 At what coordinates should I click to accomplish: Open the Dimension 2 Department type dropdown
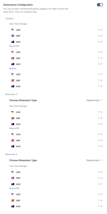pos(94,100)
